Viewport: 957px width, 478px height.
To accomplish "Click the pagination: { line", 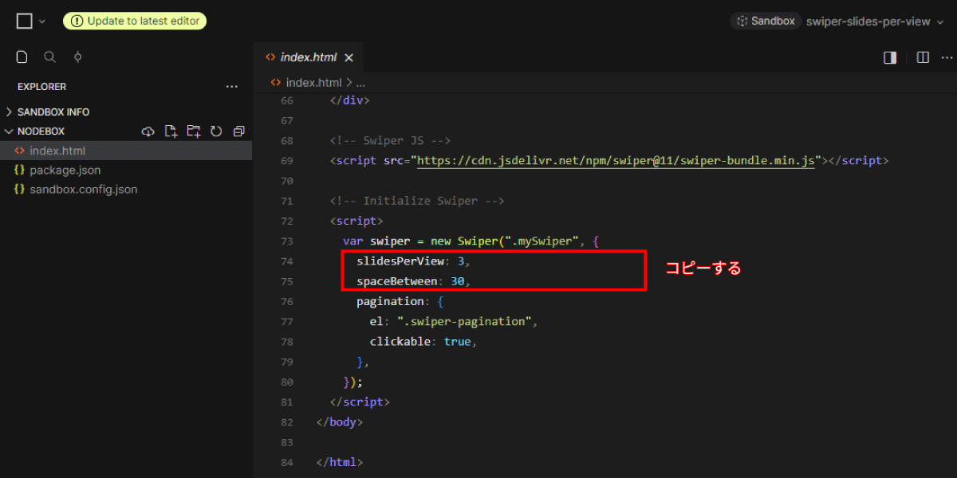I will point(400,302).
